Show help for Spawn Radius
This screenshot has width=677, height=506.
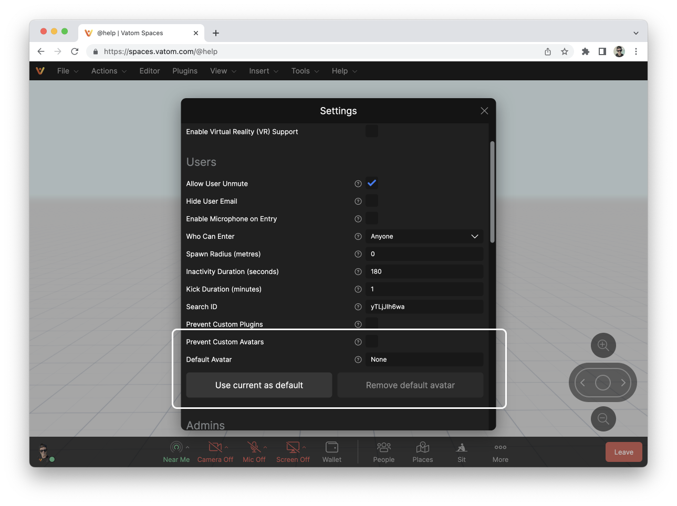[358, 254]
